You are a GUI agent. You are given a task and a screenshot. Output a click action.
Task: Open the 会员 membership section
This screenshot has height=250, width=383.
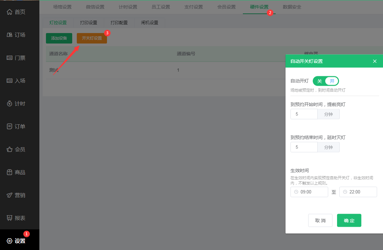(14, 149)
